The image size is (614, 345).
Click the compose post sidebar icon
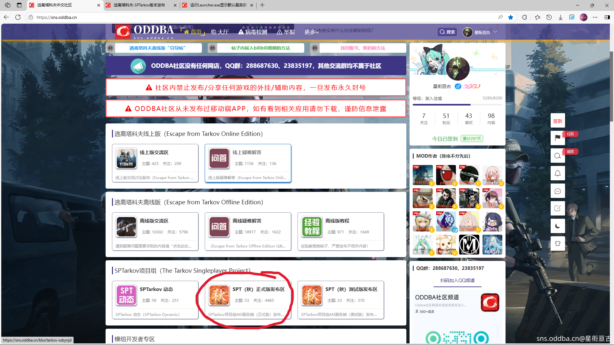coord(558,208)
